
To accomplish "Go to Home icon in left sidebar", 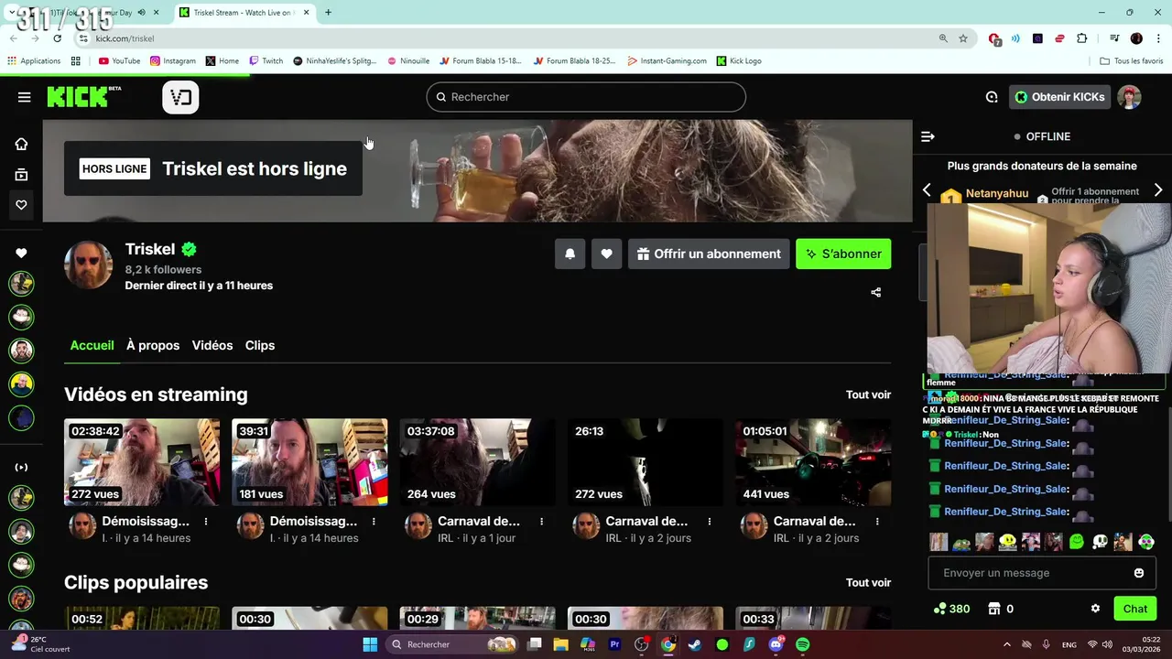I will (21, 144).
